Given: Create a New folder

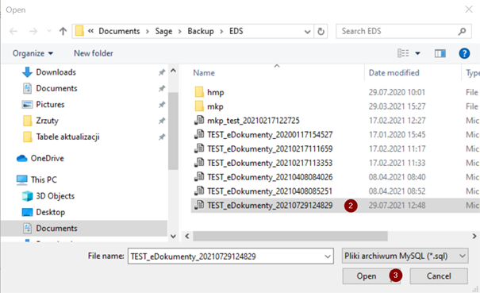Looking at the screenshot, I should 94,53.
